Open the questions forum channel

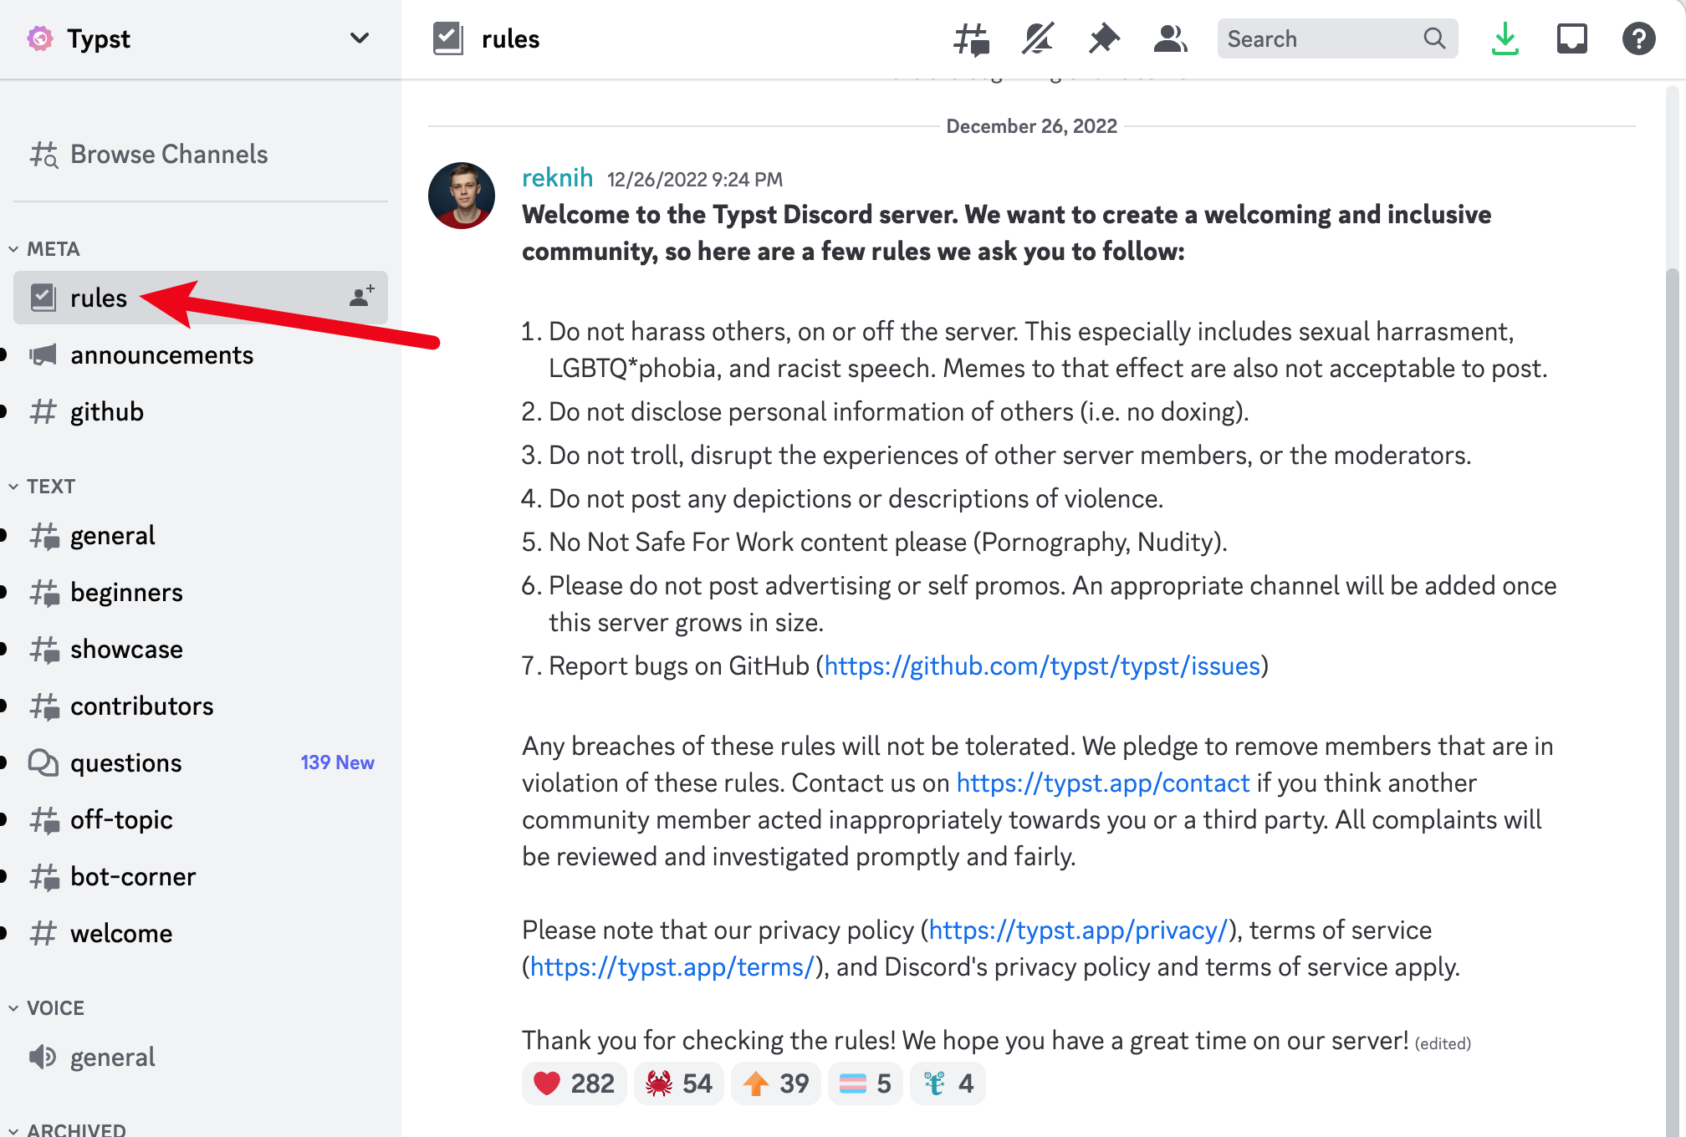[x=201, y=762]
